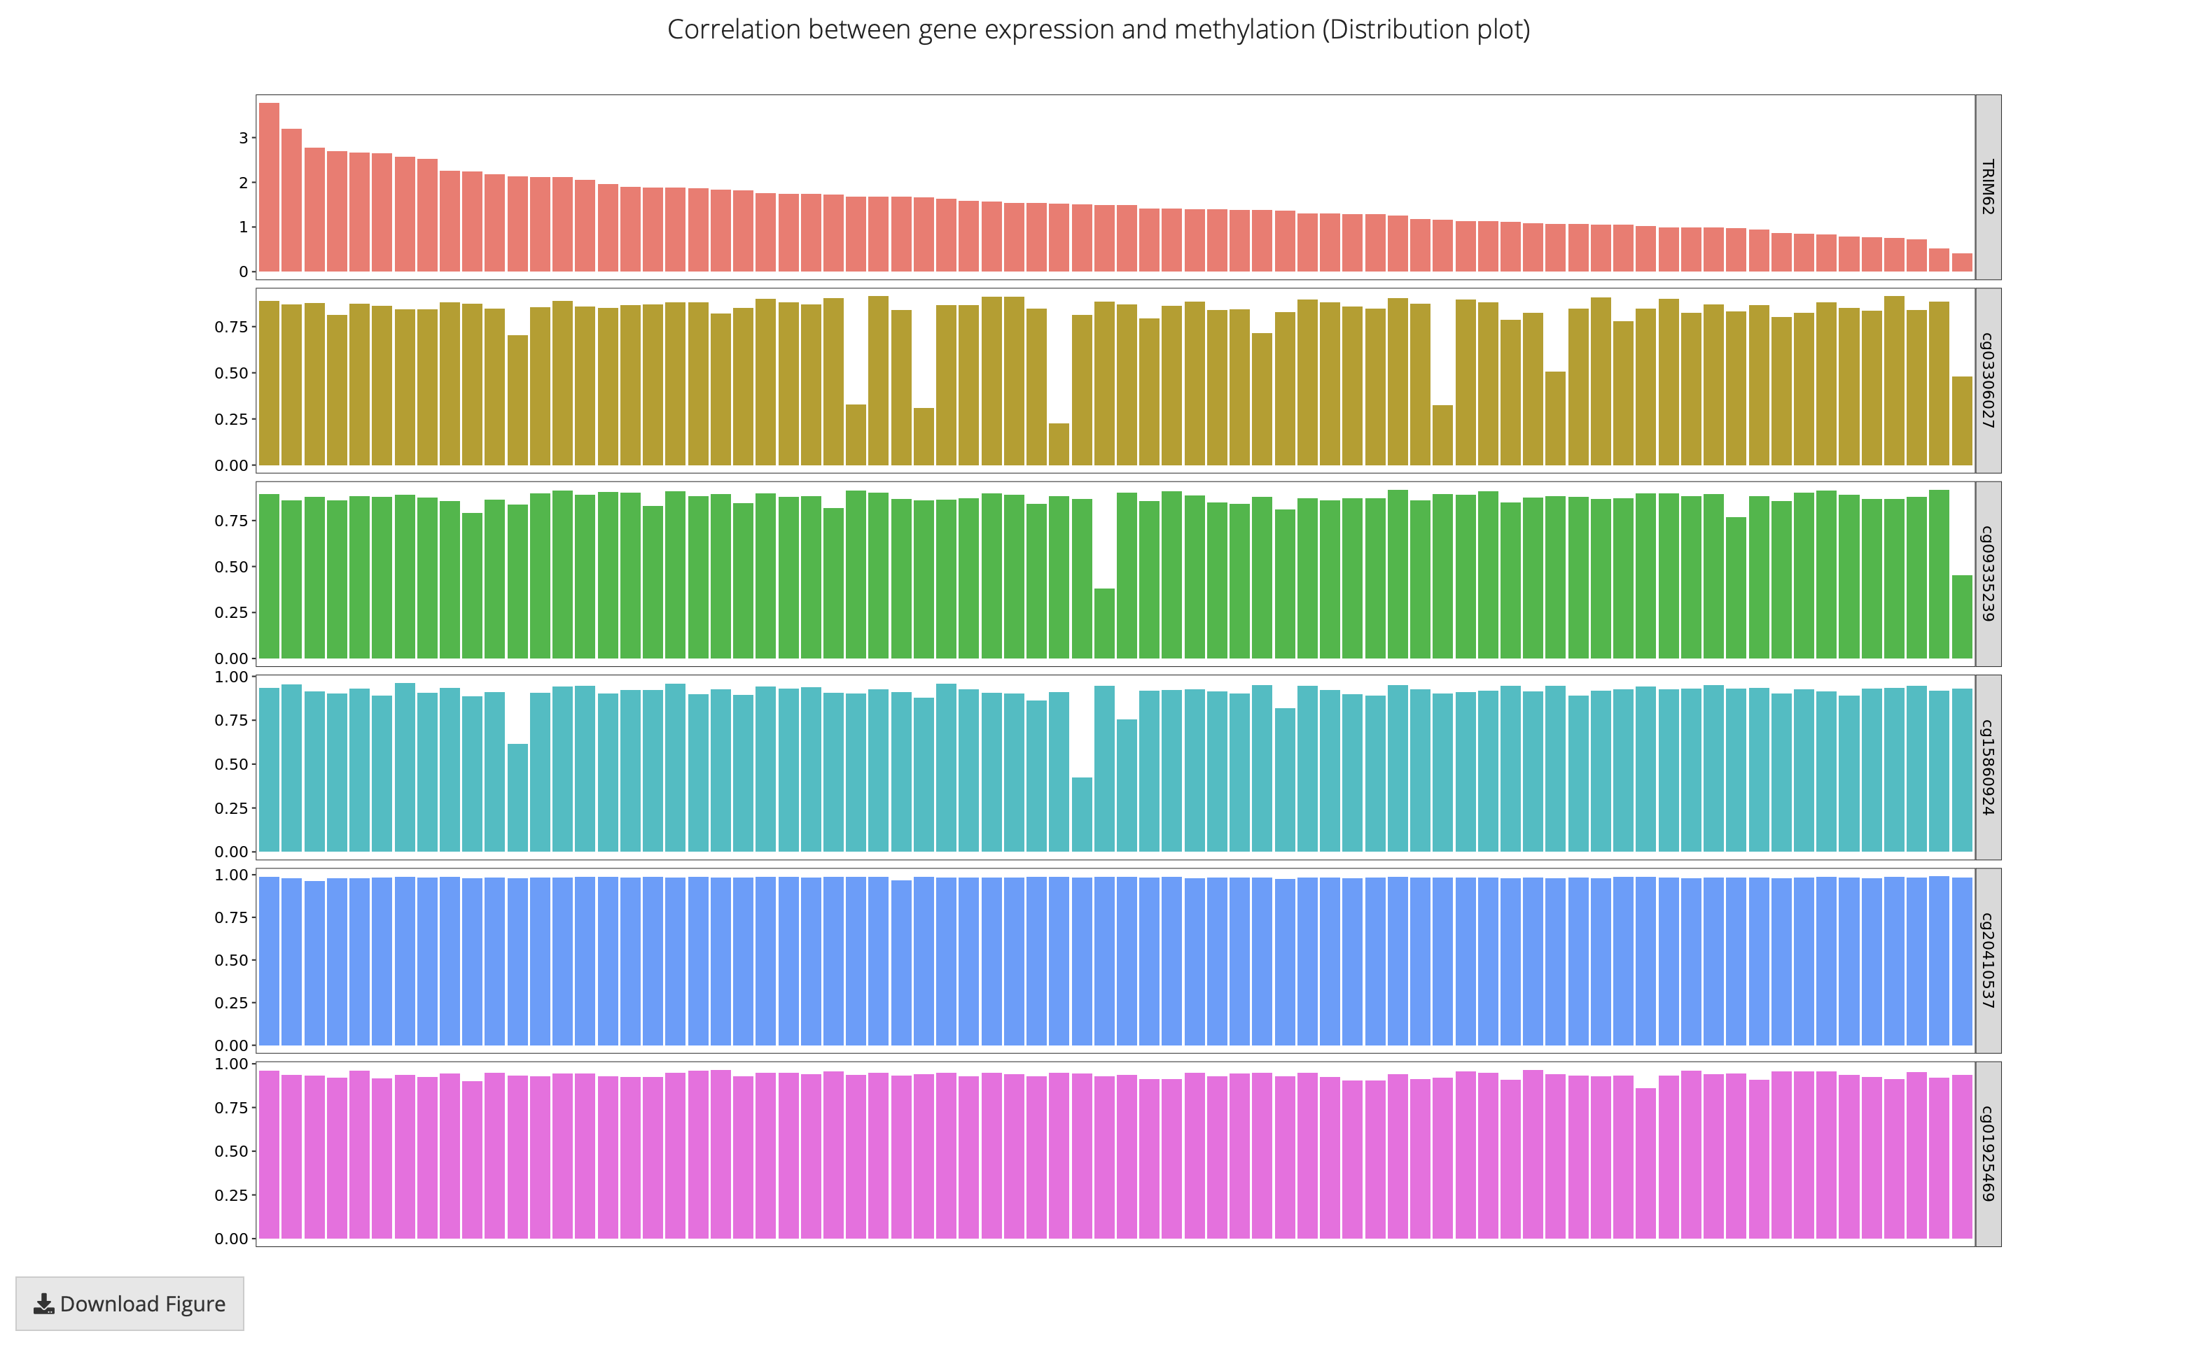The width and height of the screenshot is (2193, 1345).
Task: Click the first blue bar in cg20410537 panel
Action: click(269, 961)
